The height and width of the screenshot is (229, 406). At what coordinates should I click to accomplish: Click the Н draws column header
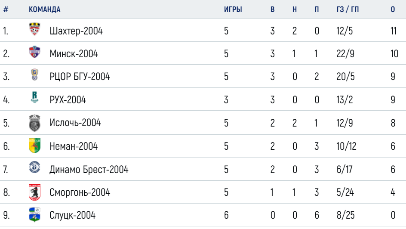pos(295,9)
